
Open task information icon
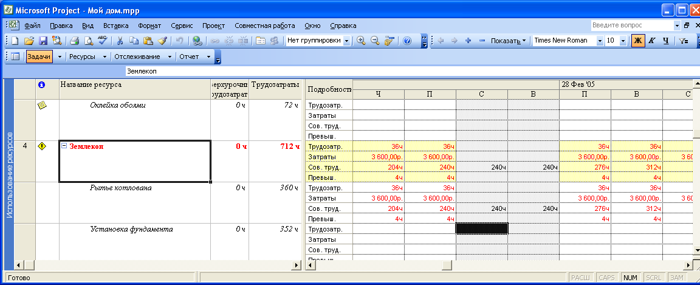(260, 41)
